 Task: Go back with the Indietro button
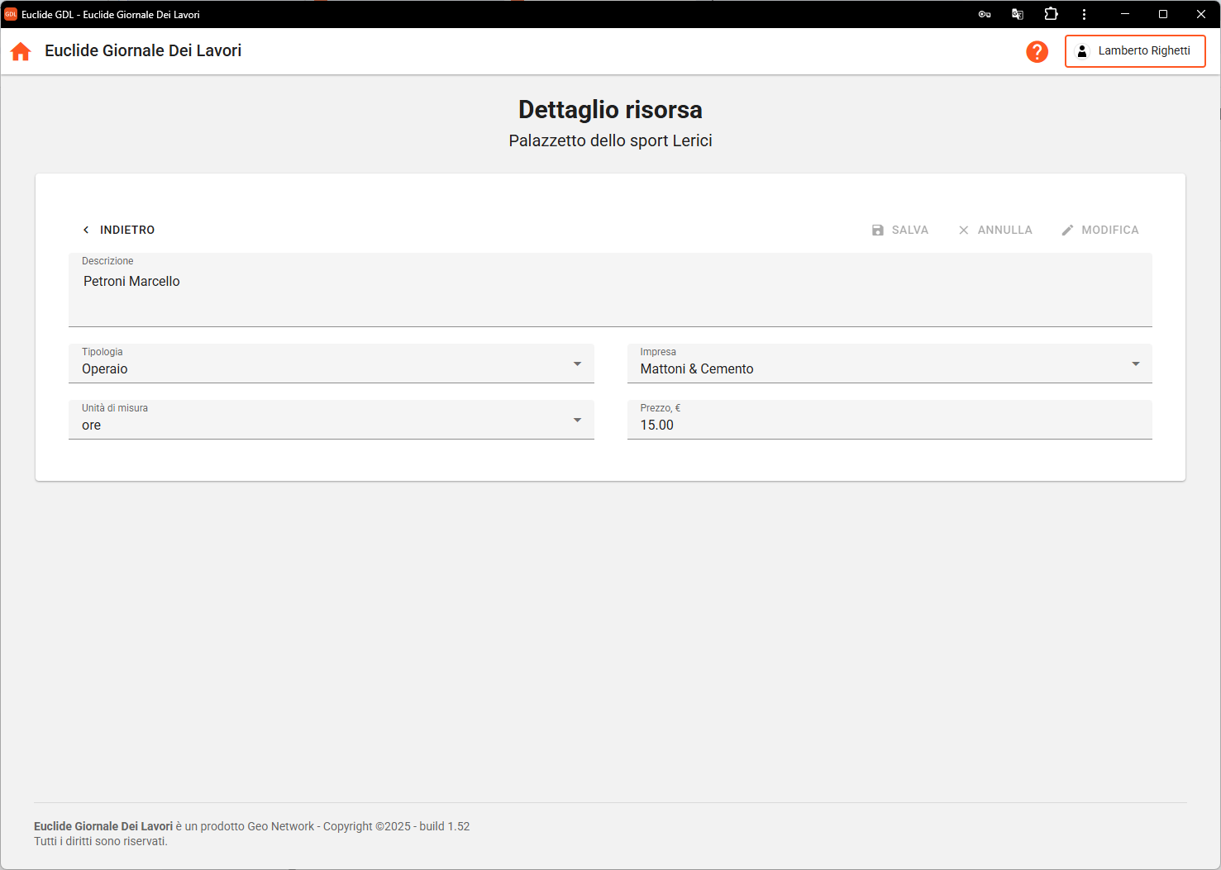point(119,230)
